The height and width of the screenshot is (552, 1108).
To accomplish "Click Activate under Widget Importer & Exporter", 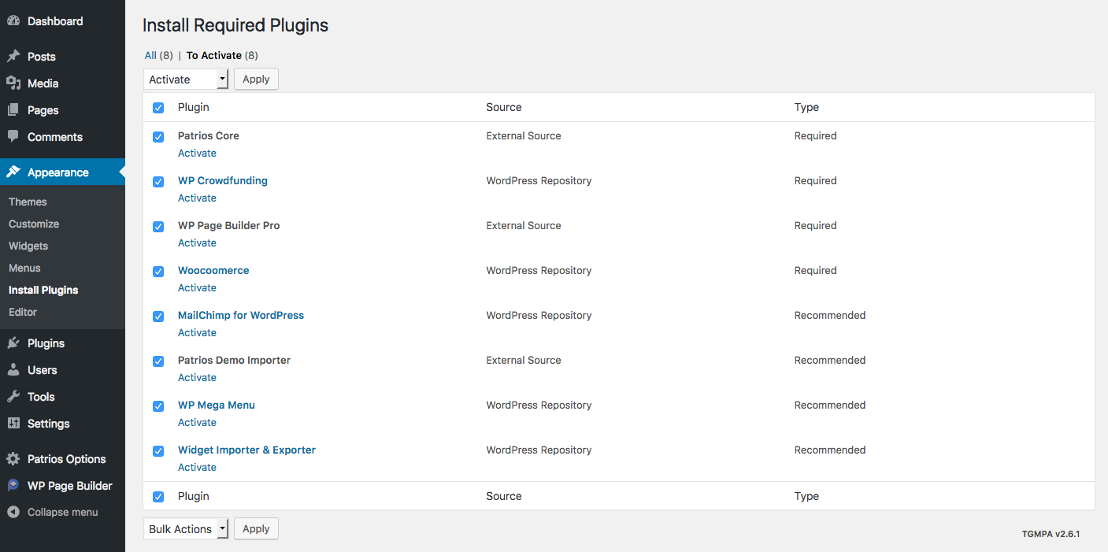I will point(197,468).
